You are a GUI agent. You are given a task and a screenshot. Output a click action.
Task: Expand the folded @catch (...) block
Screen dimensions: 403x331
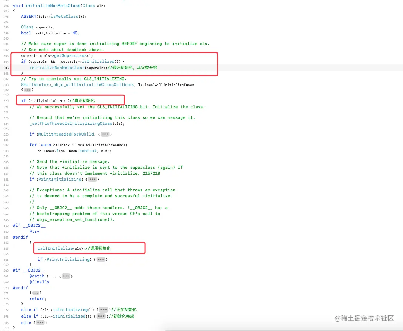pyautogui.click(x=66, y=276)
